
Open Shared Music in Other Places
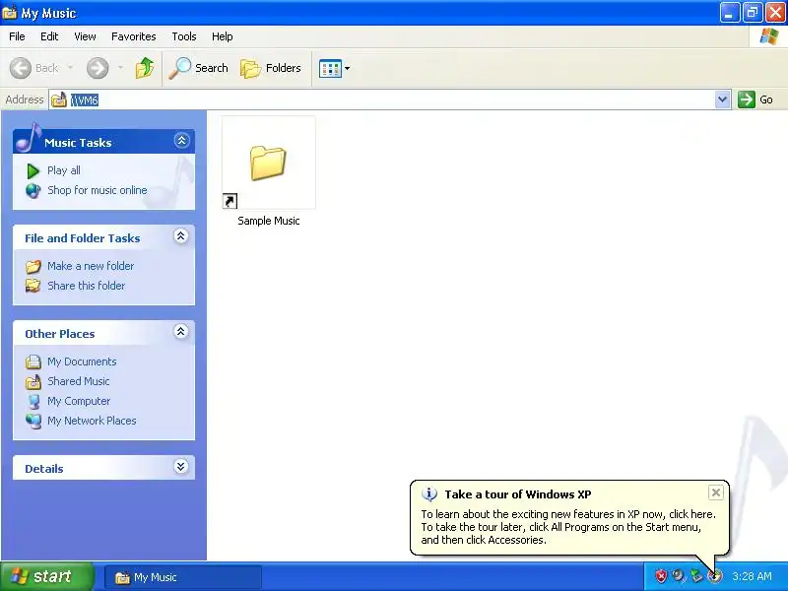pos(79,381)
